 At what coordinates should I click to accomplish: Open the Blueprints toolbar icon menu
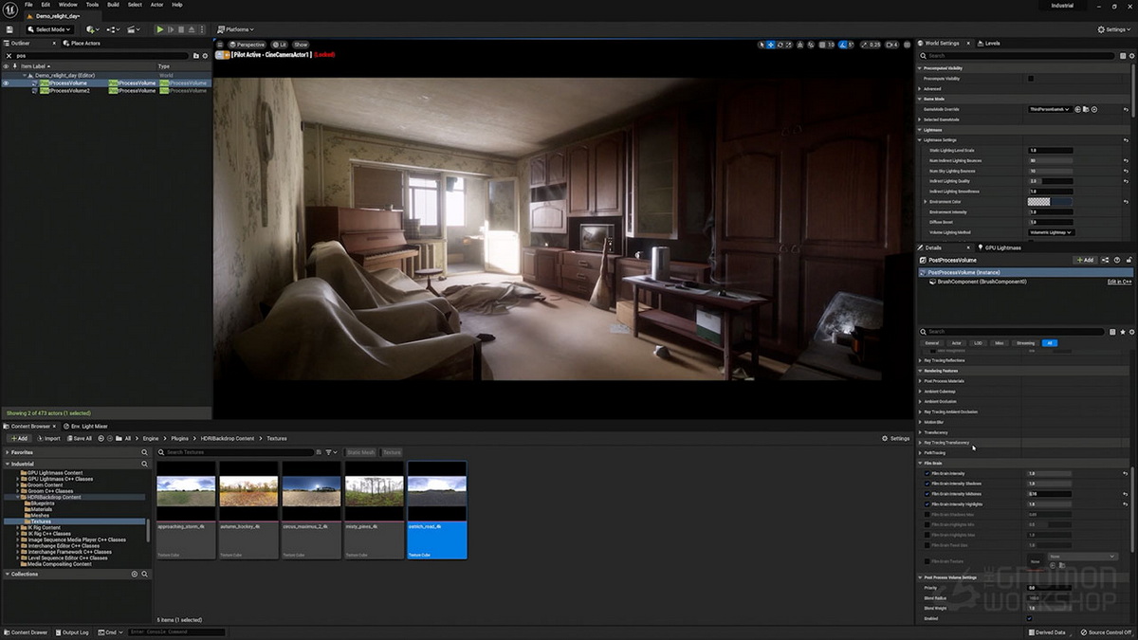tap(113, 29)
